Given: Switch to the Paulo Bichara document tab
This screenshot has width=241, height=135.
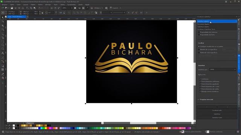Looking at the screenshot, I should click(17, 16).
